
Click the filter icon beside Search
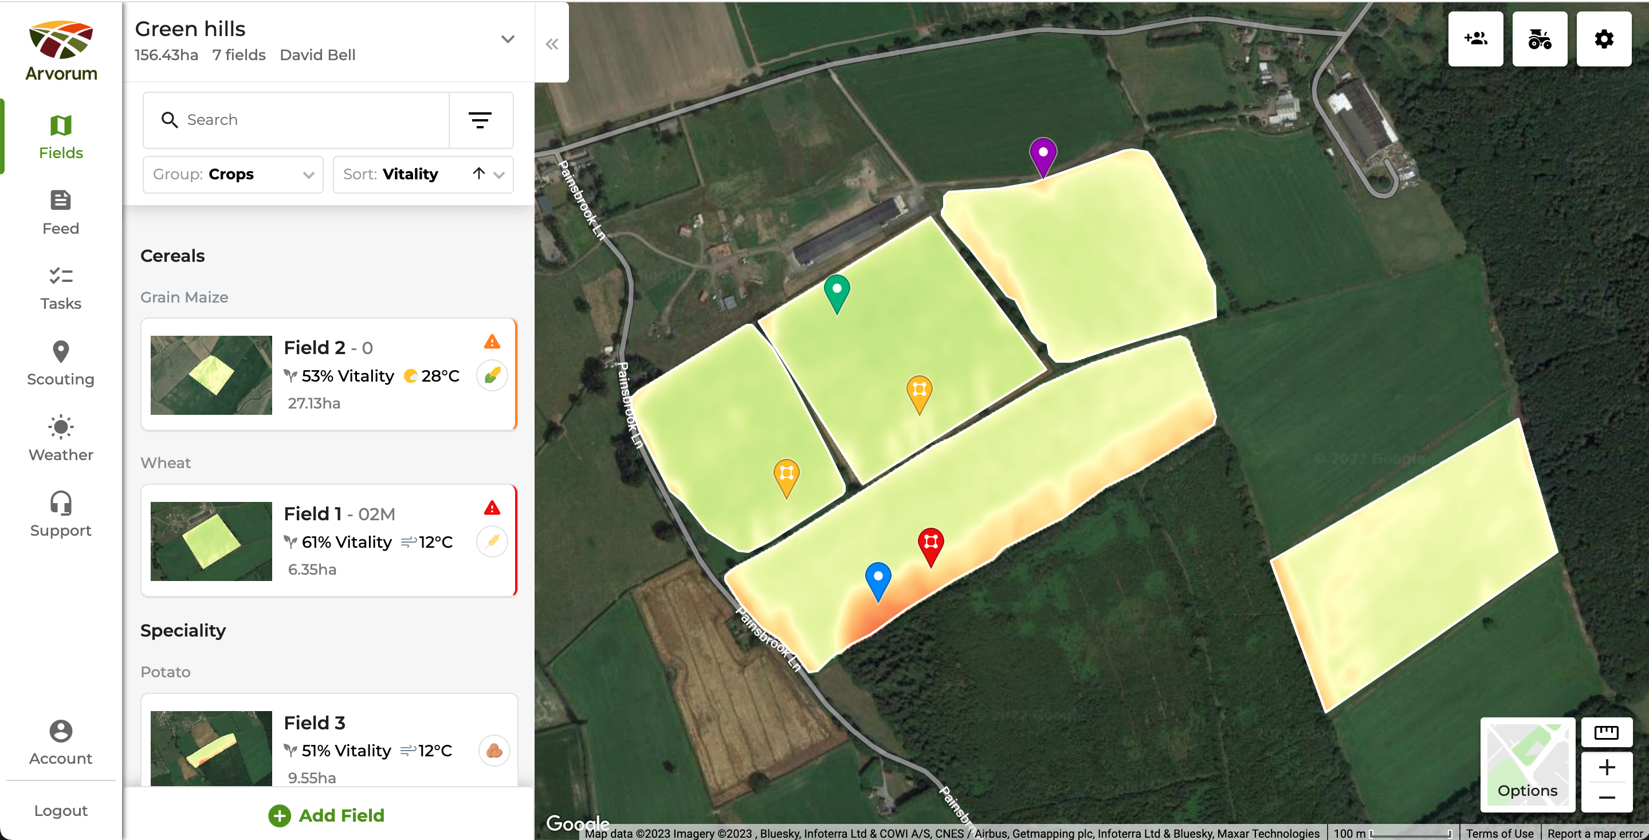[480, 120]
